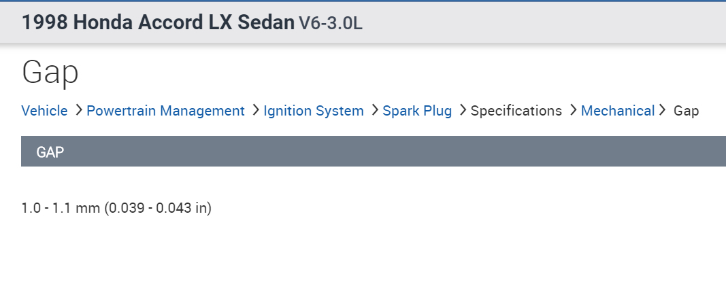This screenshot has height=295, width=726.
Task: Click the 1.0 - 1.1 mm gap value
Action: (61, 208)
